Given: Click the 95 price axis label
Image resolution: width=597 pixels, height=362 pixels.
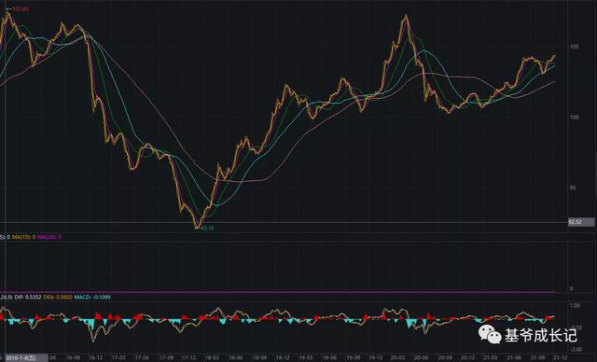Looking at the screenshot, I should coord(573,188).
